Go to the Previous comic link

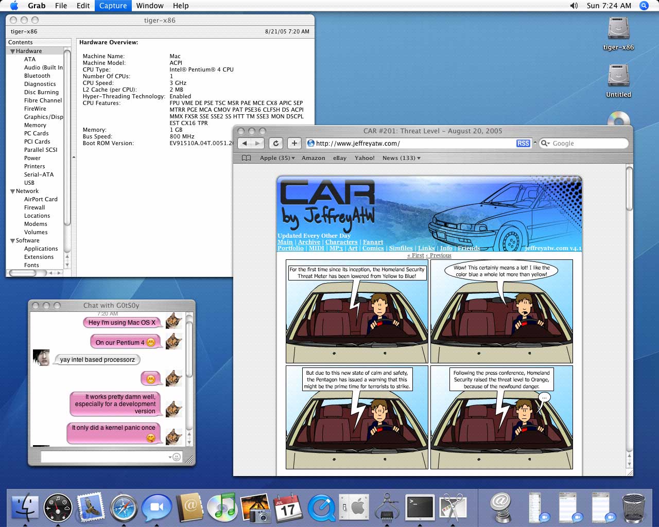(x=439, y=255)
